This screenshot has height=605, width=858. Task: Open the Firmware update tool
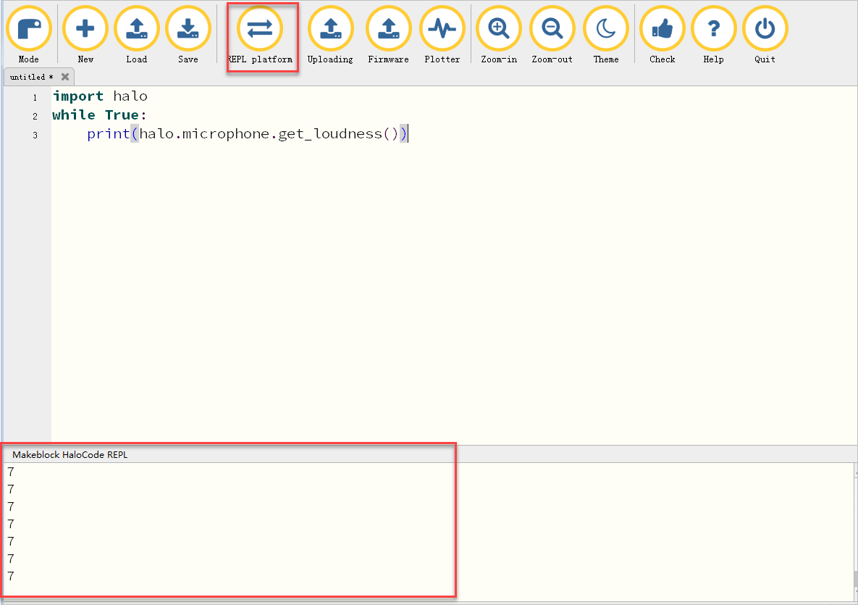[x=388, y=29]
